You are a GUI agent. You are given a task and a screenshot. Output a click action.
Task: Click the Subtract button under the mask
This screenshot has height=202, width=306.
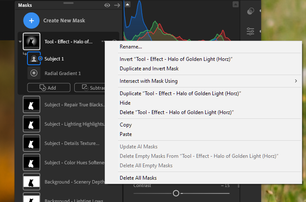pos(90,87)
